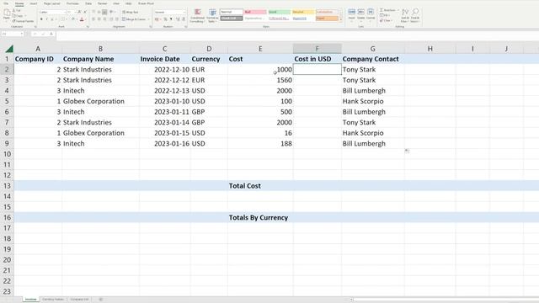
Task: Click Decrease Font Size icon
Action: (85, 12)
